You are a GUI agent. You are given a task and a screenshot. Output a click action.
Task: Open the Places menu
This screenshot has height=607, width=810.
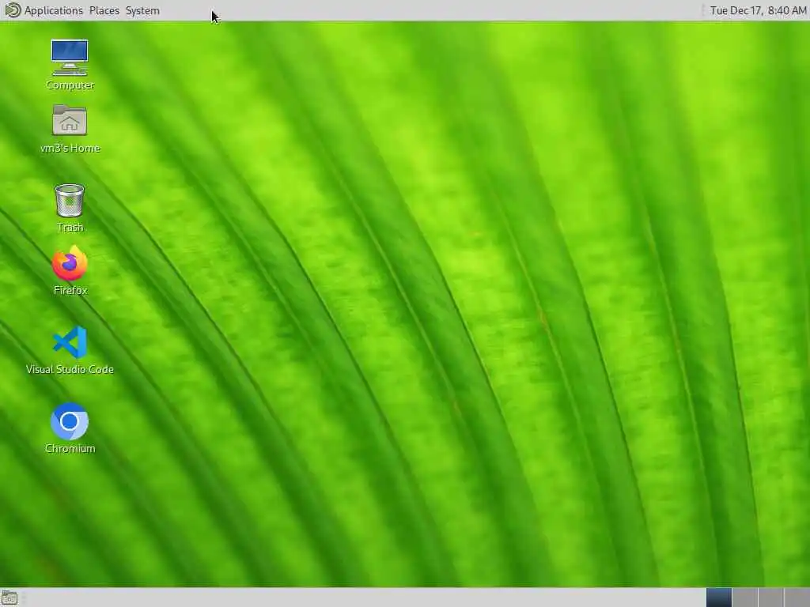coord(104,10)
